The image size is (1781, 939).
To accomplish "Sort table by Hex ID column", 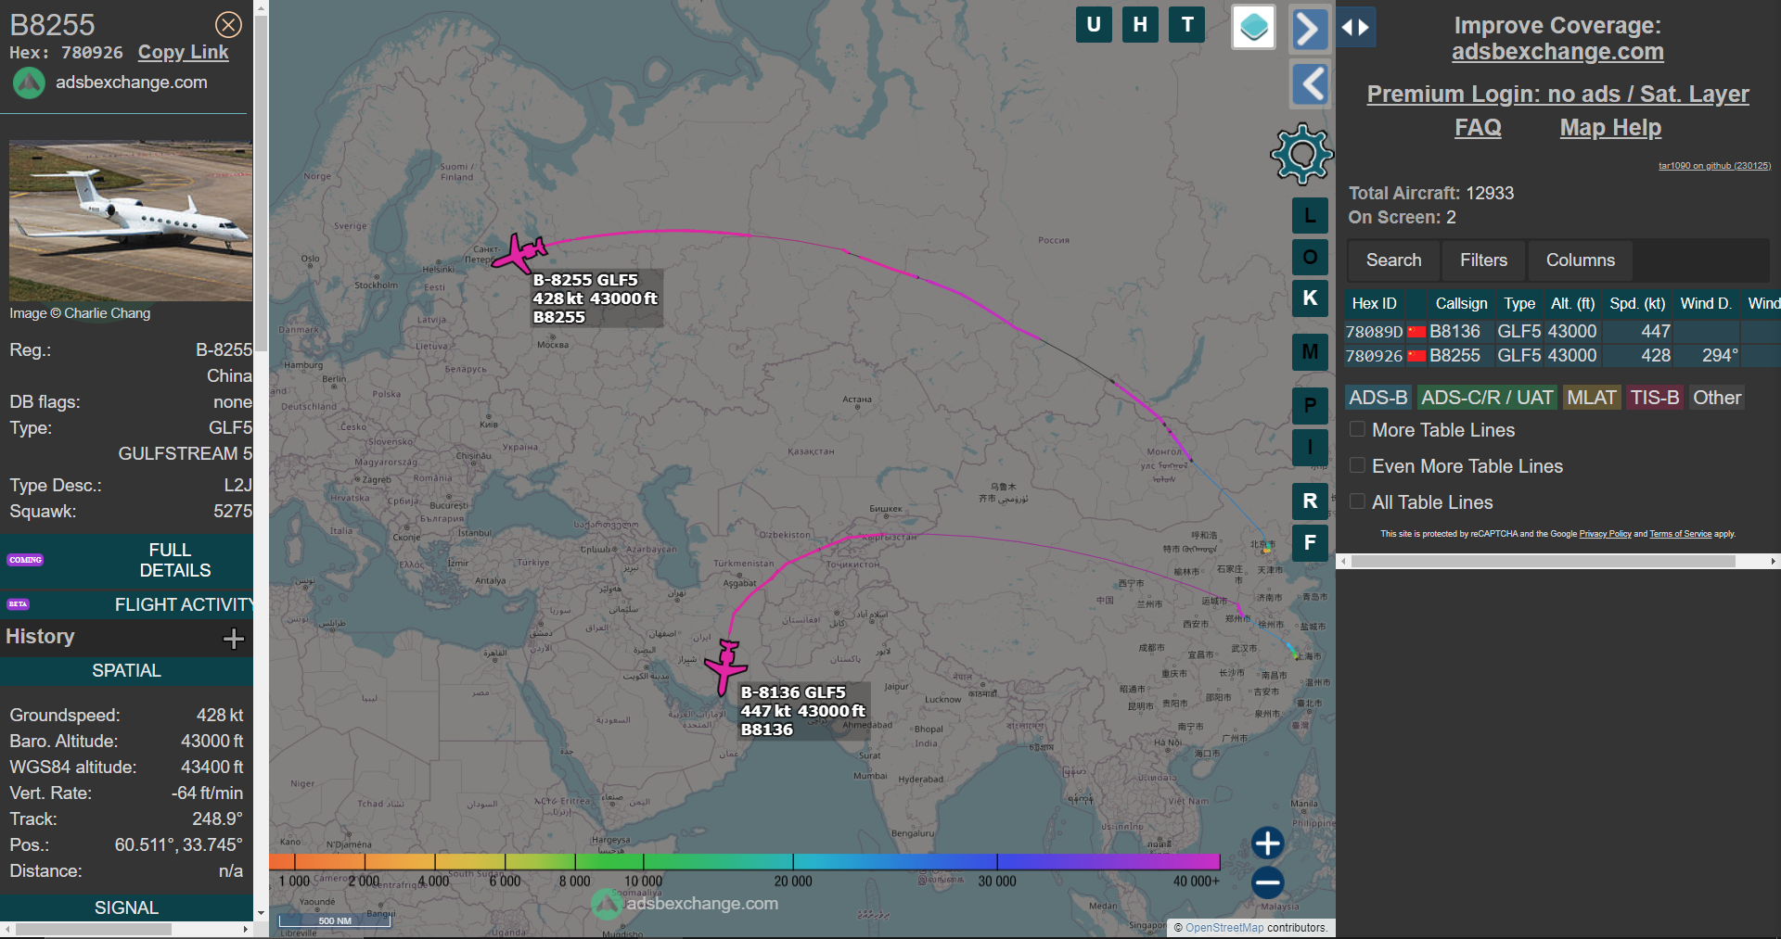I will click(1374, 303).
